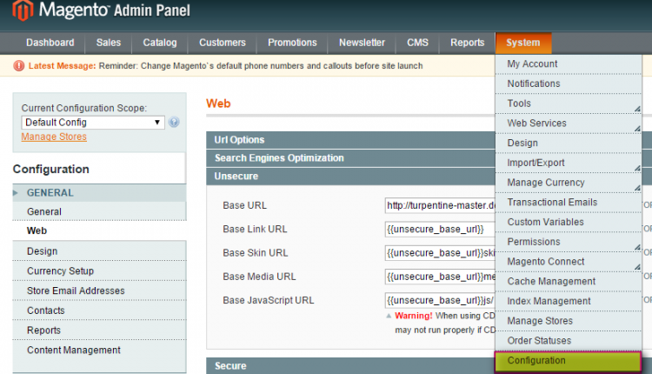This screenshot has height=374, width=652.
Task: Open Cache Management menu entry
Action: [569, 281]
